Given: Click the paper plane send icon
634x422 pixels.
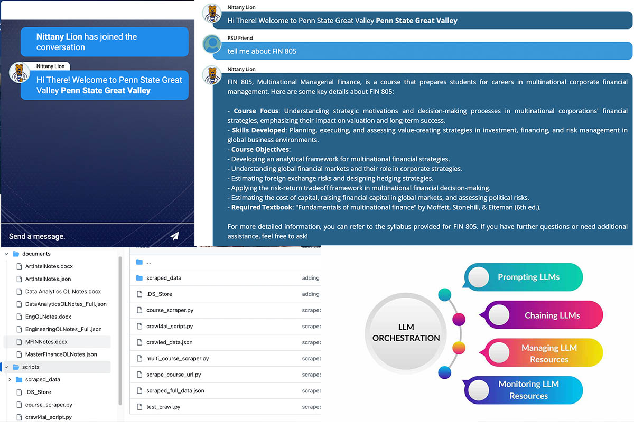Looking at the screenshot, I should click(x=175, y=236).
